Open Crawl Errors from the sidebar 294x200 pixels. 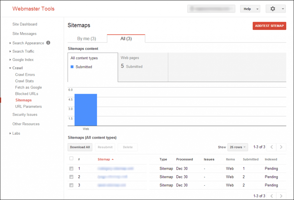coord(25,74)
